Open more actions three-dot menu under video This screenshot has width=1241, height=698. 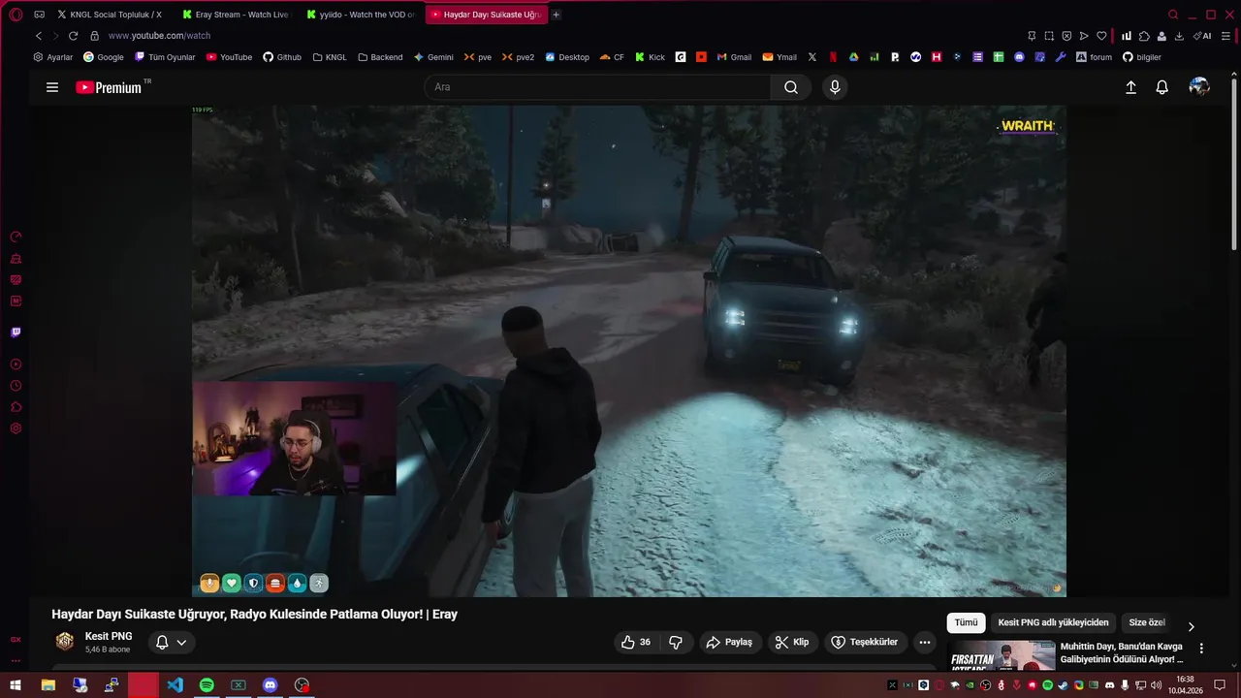click(x=925, y=642)
